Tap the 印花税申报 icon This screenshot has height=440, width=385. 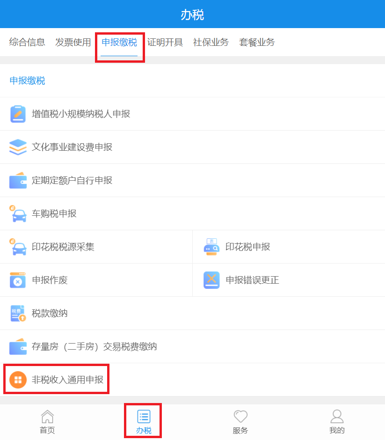[x=211, y=247]
